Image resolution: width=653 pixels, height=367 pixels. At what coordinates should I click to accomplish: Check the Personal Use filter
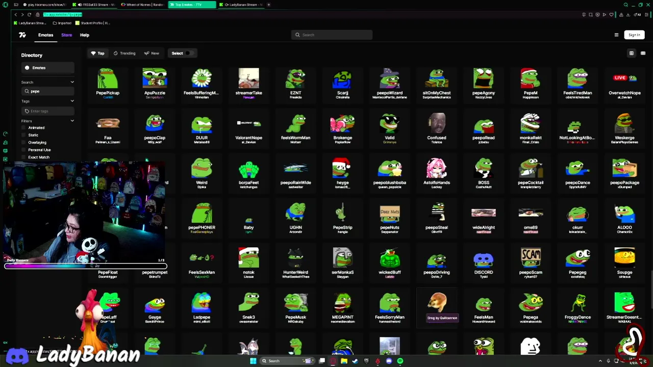coord(23,150)
